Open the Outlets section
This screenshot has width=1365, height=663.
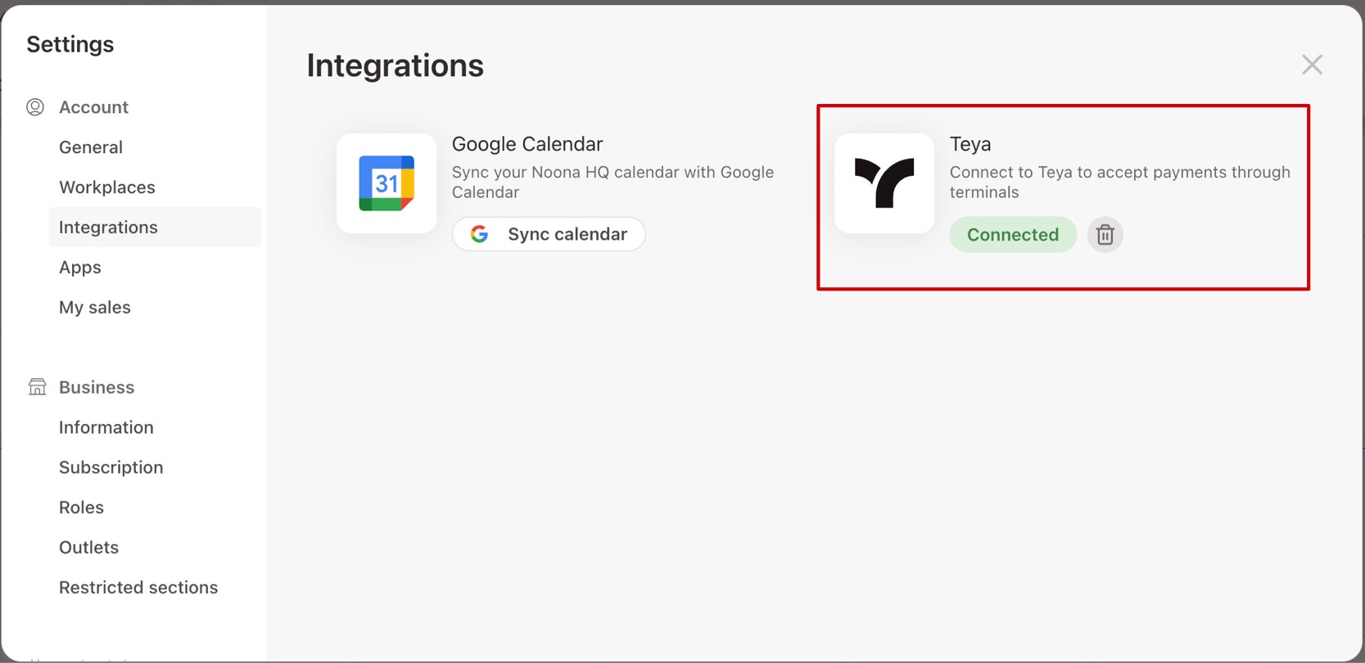[x=88, y=548]
